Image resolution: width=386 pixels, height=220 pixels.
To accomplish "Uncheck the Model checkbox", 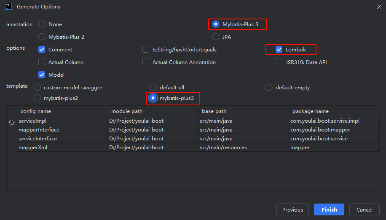I will (42, 75).
